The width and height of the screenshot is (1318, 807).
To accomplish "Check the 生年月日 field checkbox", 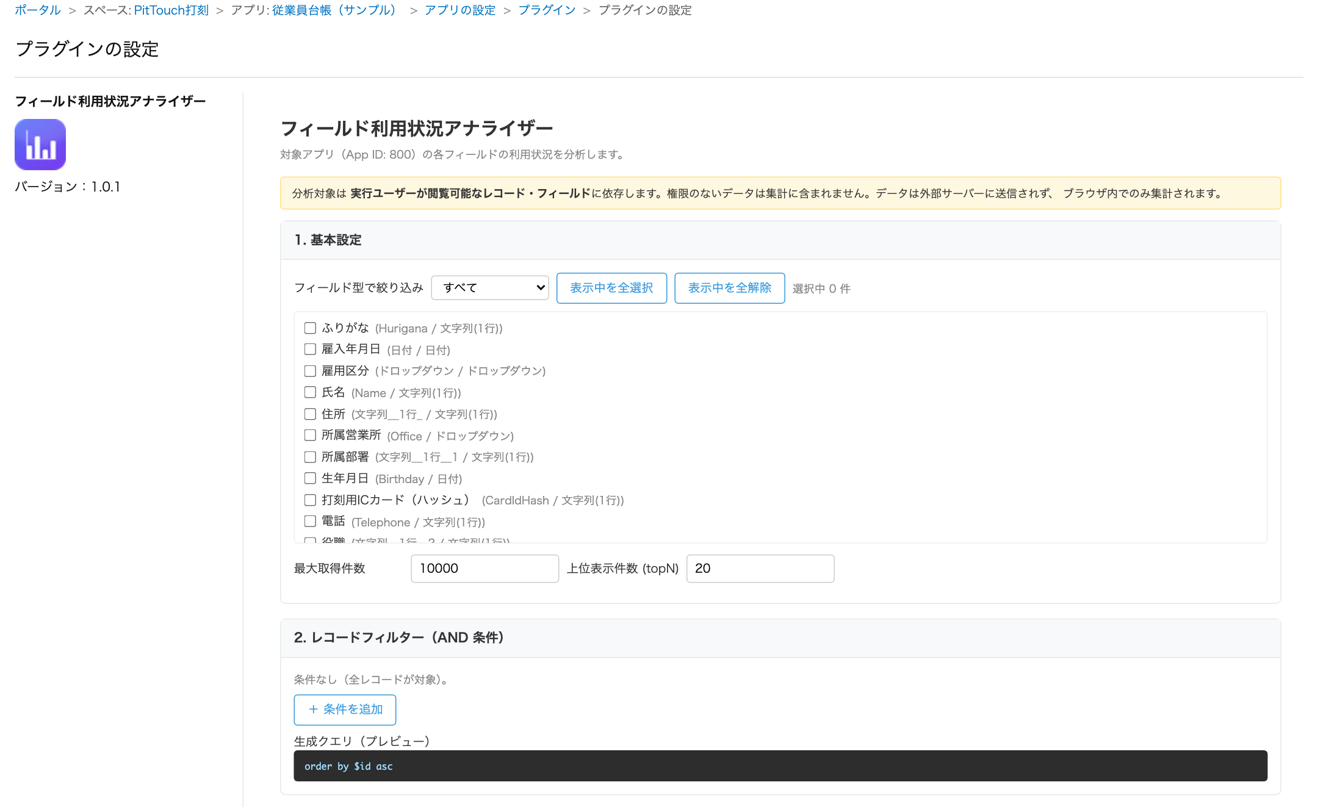I will coord(310,478).
